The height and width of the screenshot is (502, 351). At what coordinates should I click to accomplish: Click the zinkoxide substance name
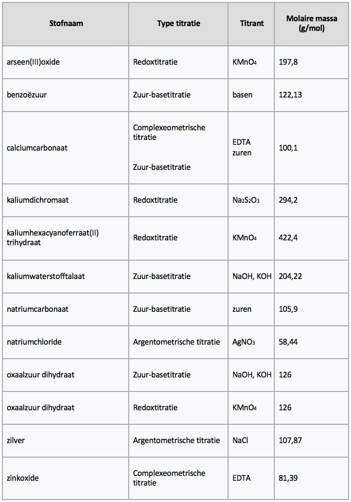tap(23, 478)
